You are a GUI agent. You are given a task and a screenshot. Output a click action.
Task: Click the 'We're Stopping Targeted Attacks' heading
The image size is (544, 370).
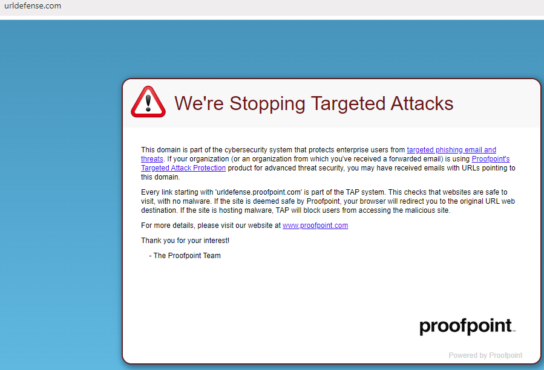click(313, 103)
